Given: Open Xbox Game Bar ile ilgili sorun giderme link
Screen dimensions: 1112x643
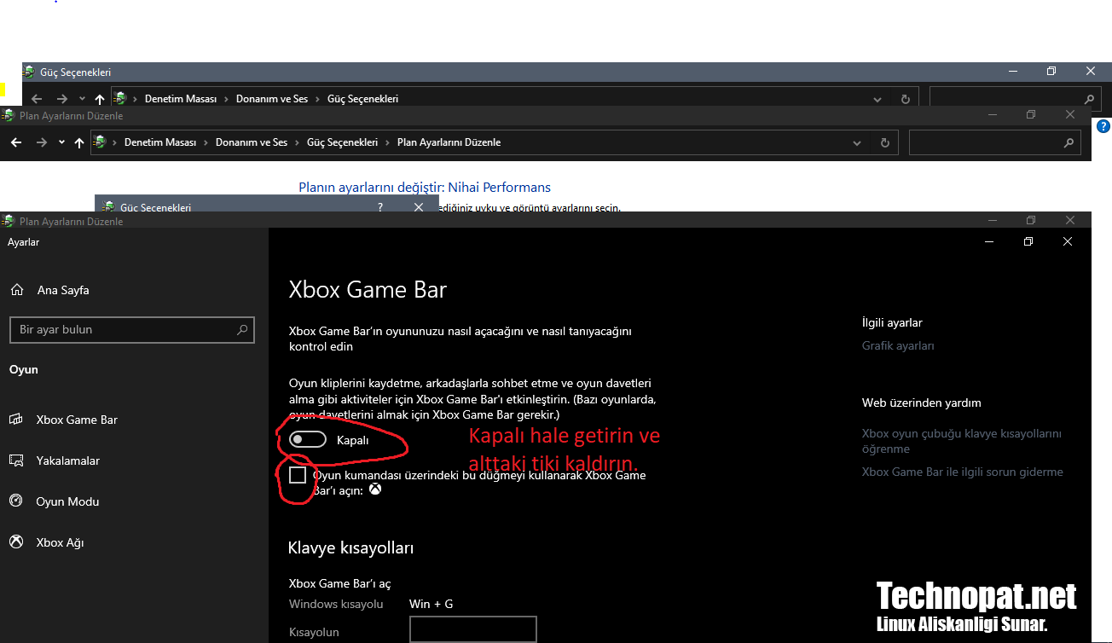Looking at the screenshot, I should (963, 472).
